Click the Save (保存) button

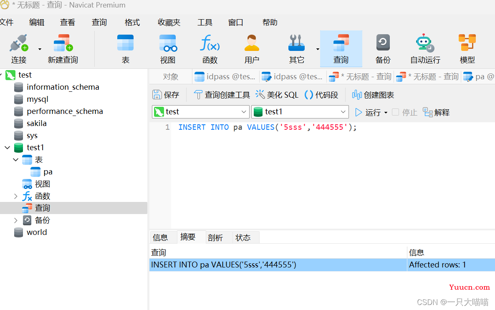tap(166, 95)
